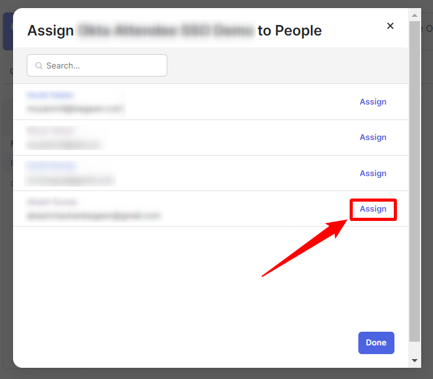This screenshot has height=379, width=433.
Task: Assign the app to the second listed person
Action: click(373, 138)
